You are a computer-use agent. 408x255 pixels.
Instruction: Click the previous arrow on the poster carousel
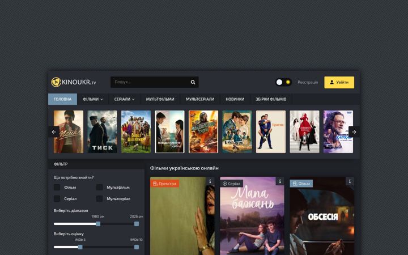point(54,132)
